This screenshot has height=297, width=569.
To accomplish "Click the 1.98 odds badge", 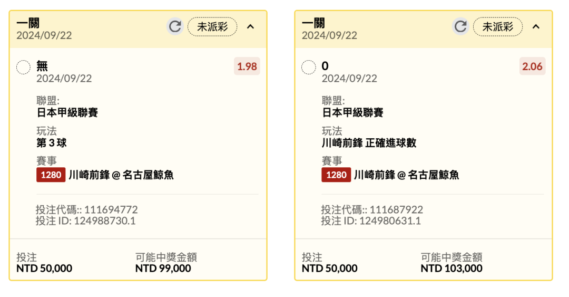I will pos(247,66).
